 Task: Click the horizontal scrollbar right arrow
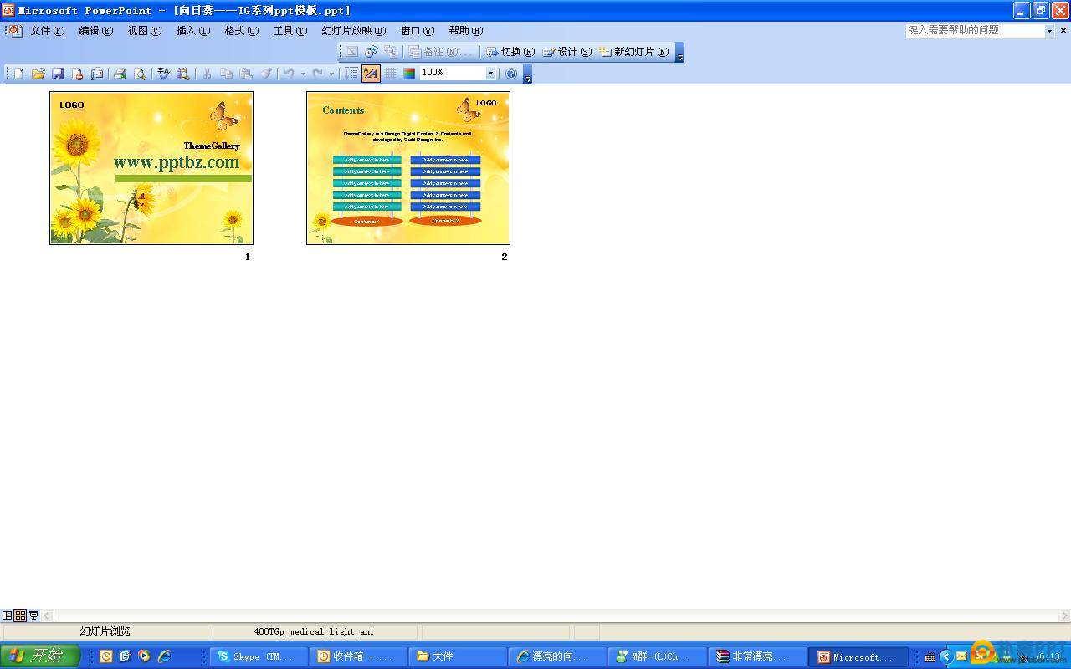coord(1064,615)
